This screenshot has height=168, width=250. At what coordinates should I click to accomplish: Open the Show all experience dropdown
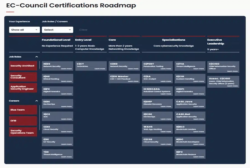click(24, 30)
